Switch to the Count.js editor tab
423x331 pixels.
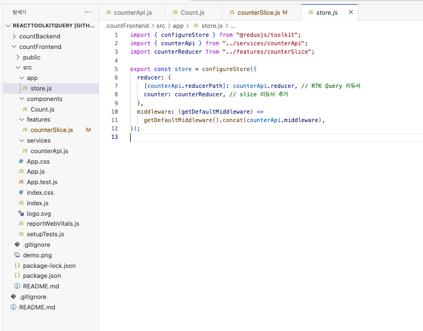click(x=193, y=13)
